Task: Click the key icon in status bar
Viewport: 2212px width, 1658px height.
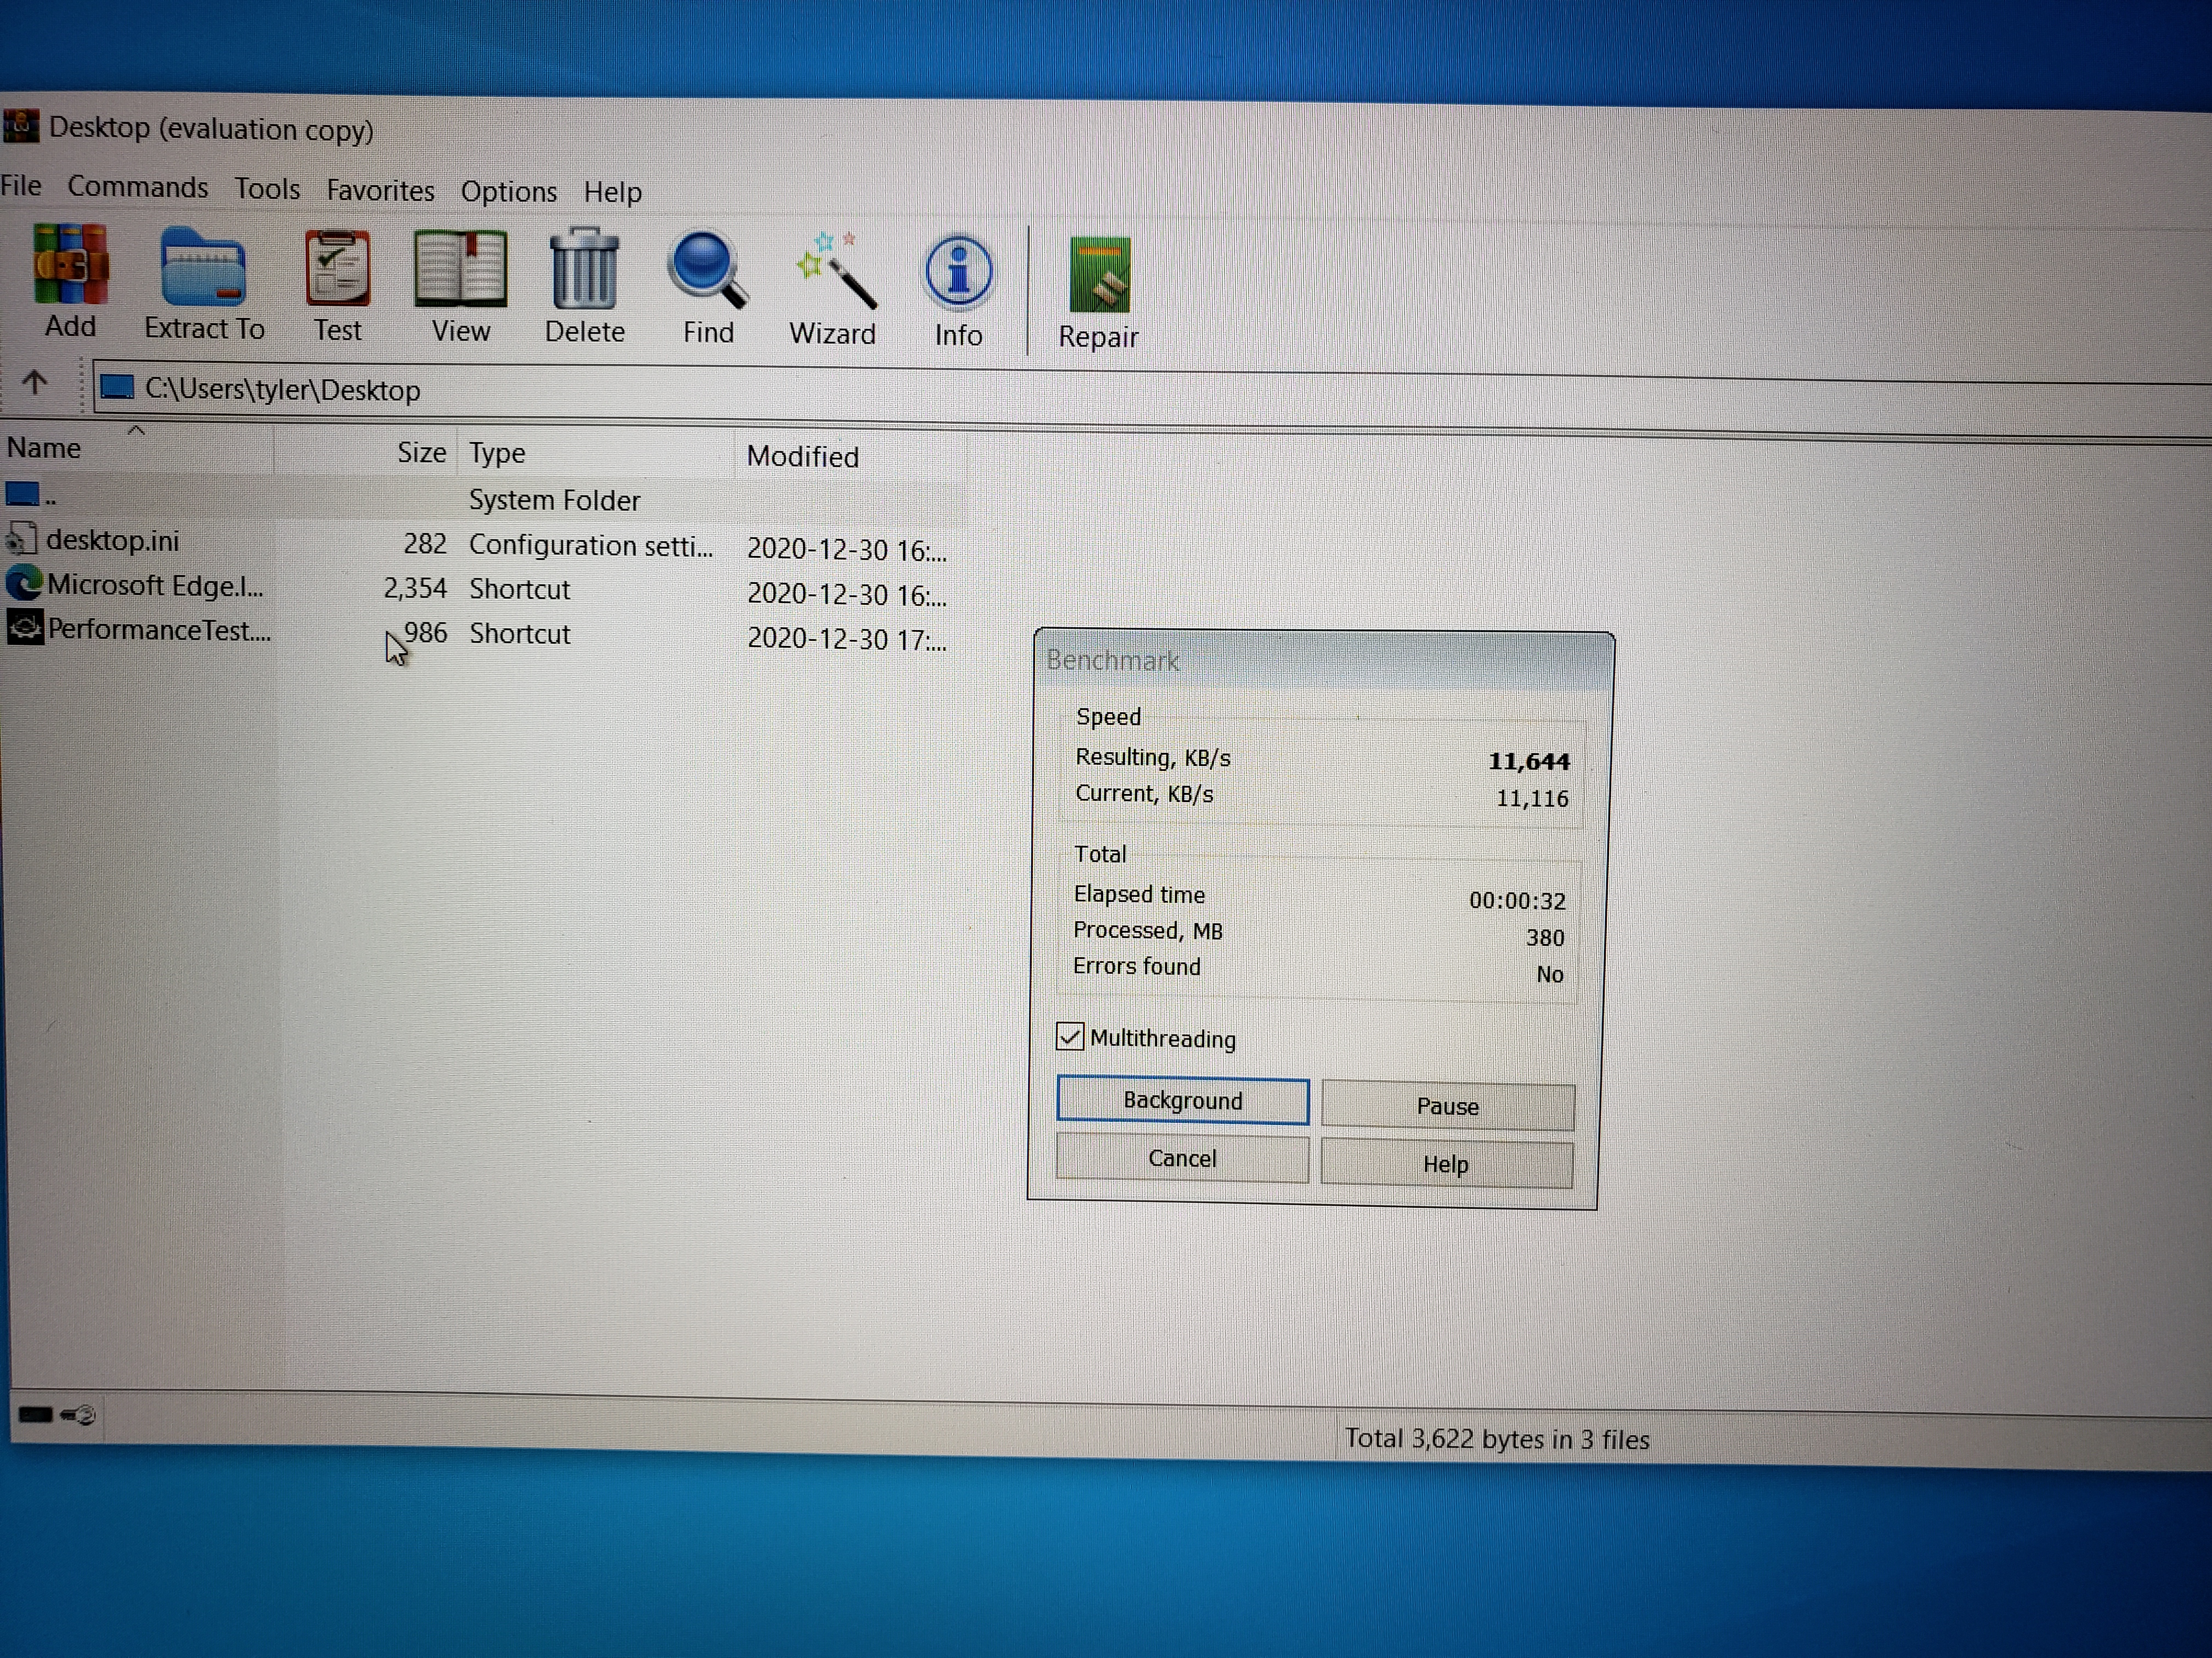Action: click(78, 1415)
